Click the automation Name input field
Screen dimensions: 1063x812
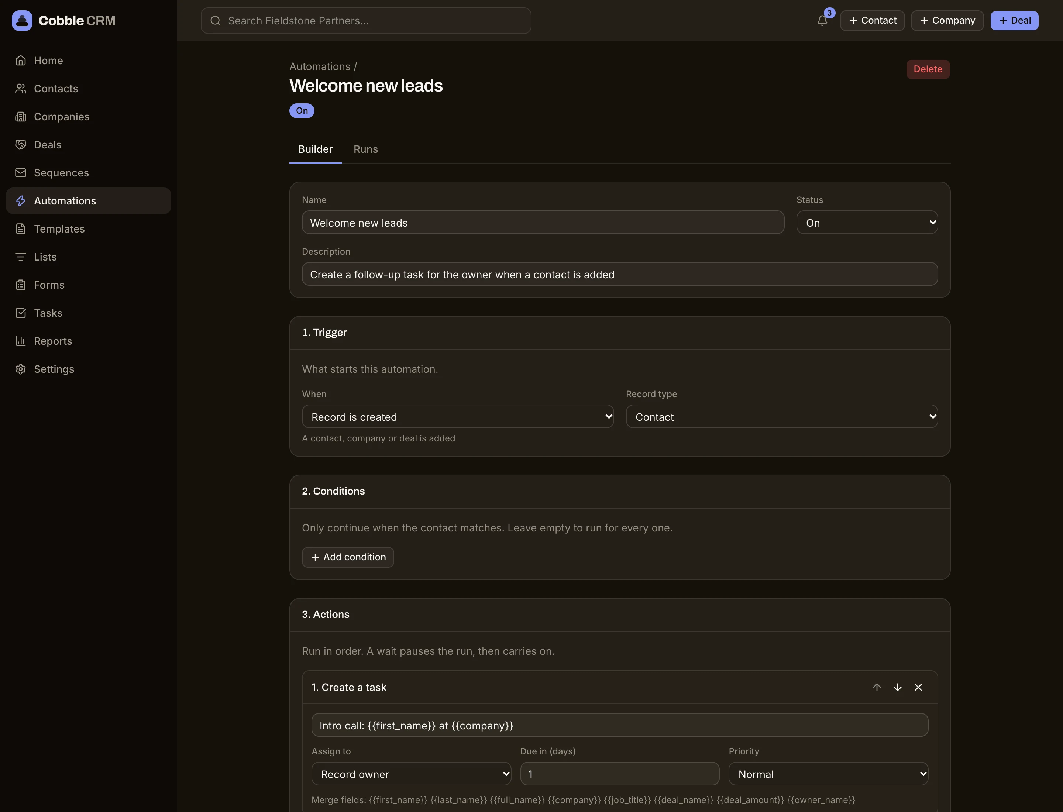[543, 222]
